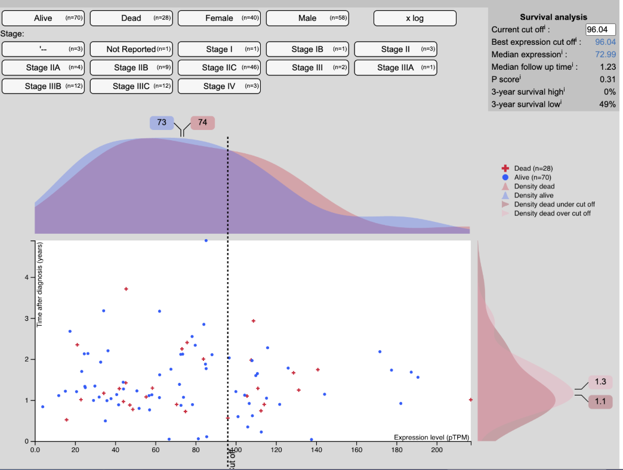Filter by Stage IIA
The image size is (623, 470).
43,67
